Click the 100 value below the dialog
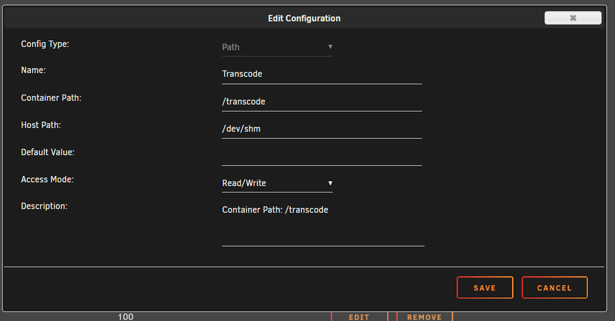This screenshot has height=321, width=615. 126,317
